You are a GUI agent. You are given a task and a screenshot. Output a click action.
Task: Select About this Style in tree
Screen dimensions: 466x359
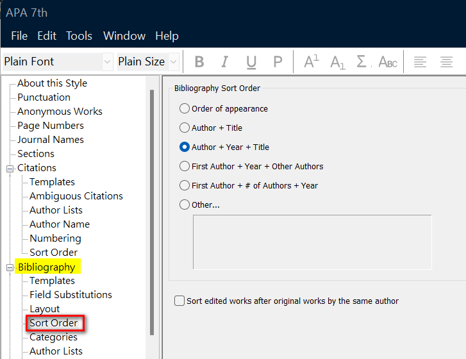[x=52, y=83]
